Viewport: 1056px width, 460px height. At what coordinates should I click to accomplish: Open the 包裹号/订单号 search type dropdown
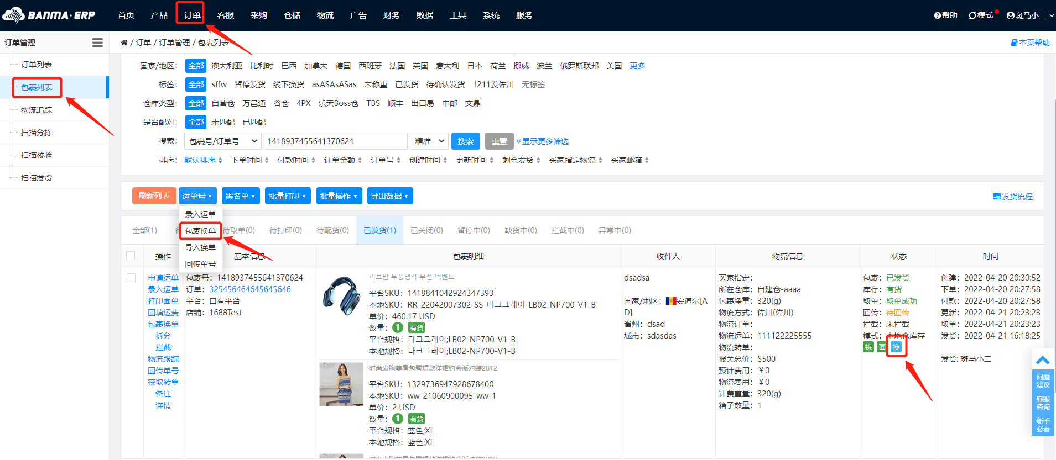click(223, 141)
